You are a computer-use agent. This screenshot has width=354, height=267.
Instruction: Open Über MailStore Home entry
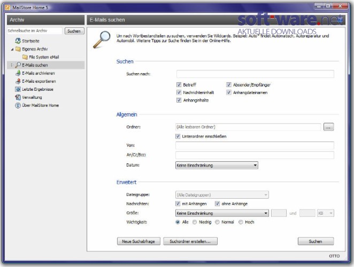pos(41,105)
